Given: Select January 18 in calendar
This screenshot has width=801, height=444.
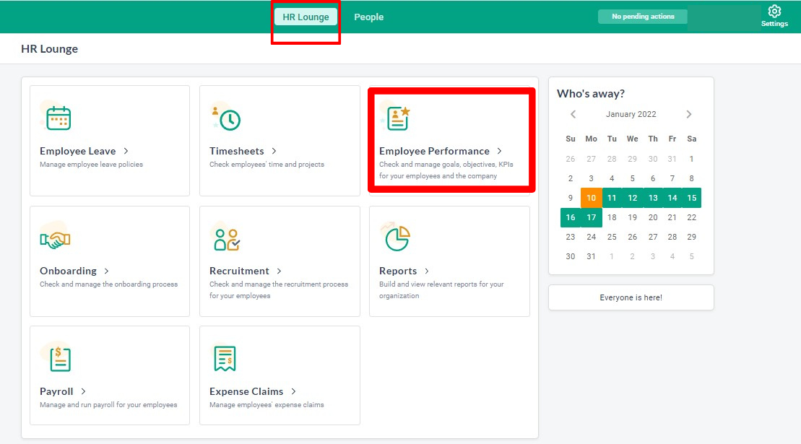Looking at the screenshot, I should [x=612, y=217].
